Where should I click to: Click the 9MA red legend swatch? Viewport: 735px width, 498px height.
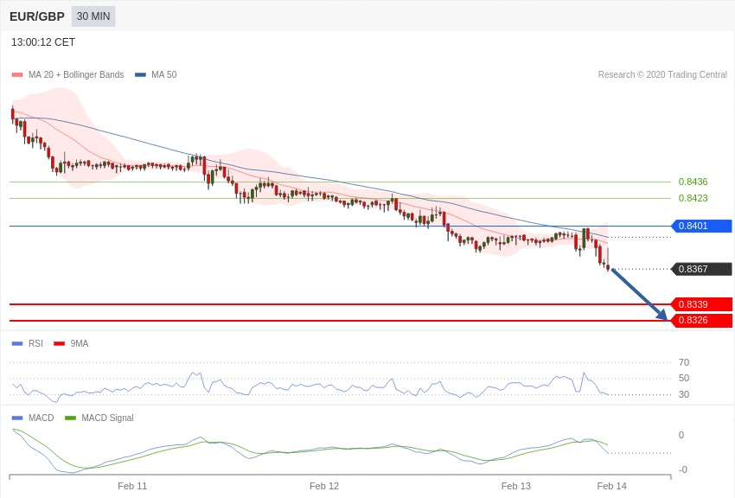coord(59,343)
